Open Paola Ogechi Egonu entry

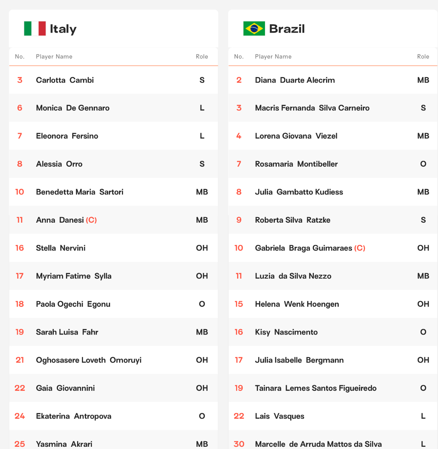pos(73,304)
